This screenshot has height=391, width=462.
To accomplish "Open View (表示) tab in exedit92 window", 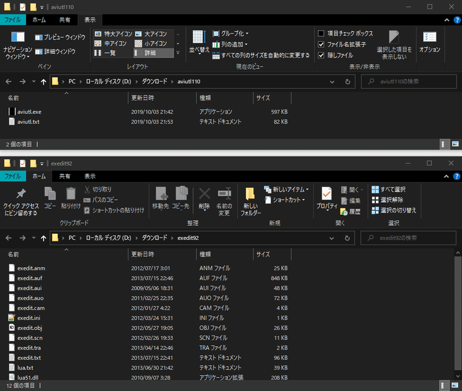I will [x=90, y=176].
